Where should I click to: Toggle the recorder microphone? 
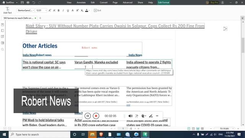(137, 116)
